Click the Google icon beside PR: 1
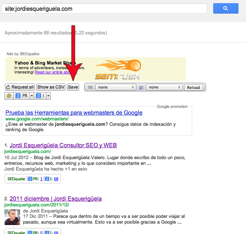Viewport: 246px width, 234px height. pyautogui.click(x=30, y=179)
